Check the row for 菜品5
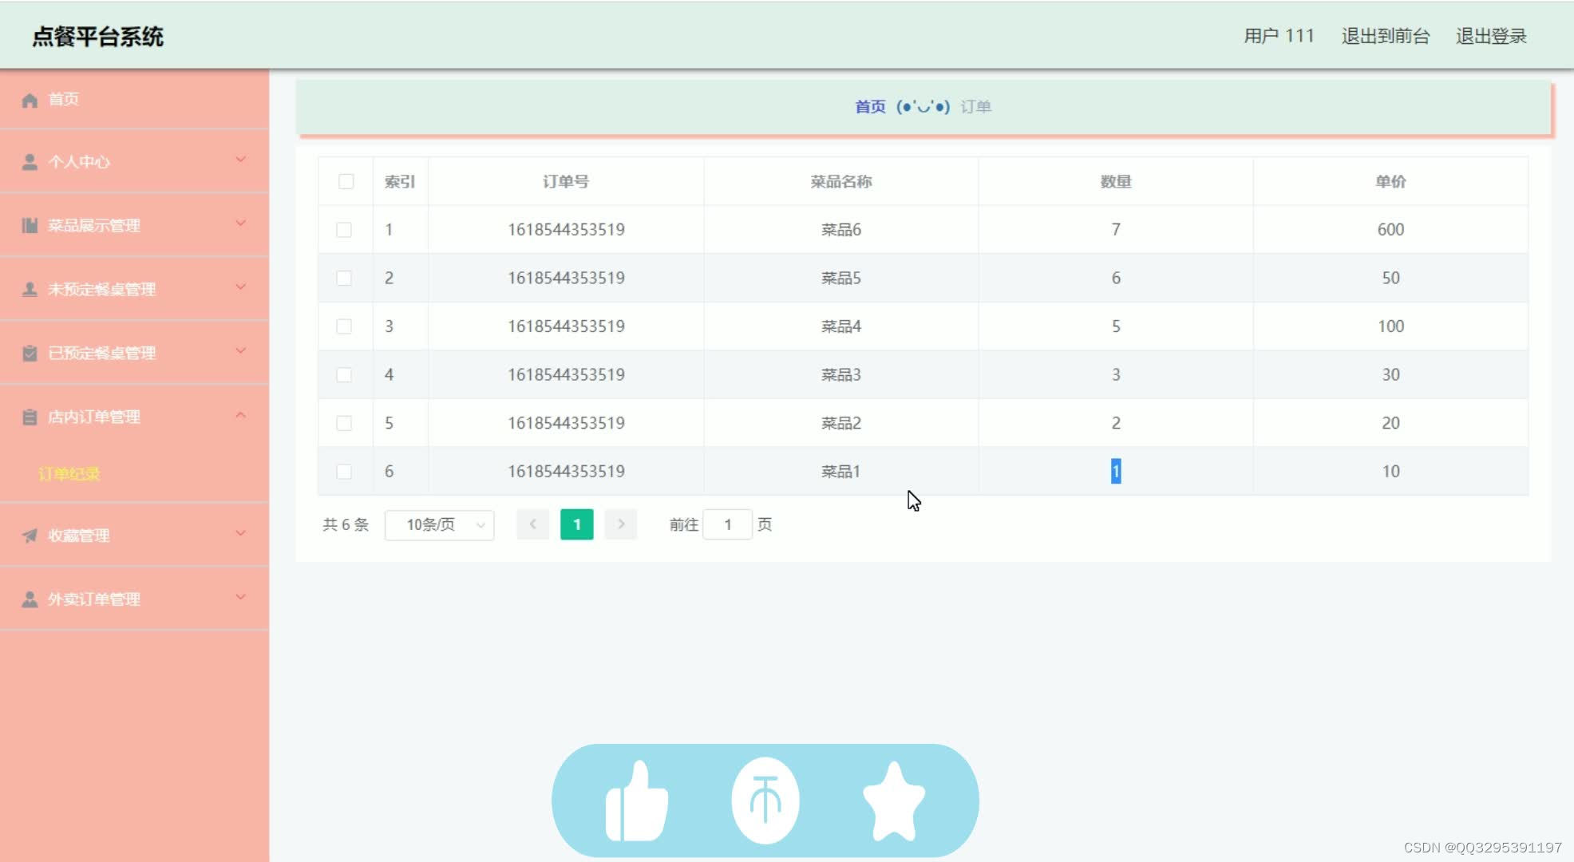This screenshot has height=862, width=1574. coord(344,278)
